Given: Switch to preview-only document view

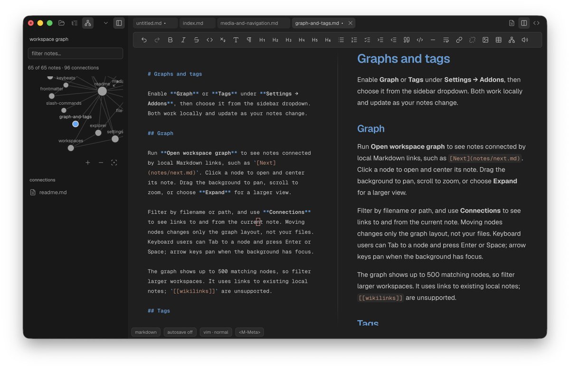Looking at the screenshot, I should [x=512, y=23].
